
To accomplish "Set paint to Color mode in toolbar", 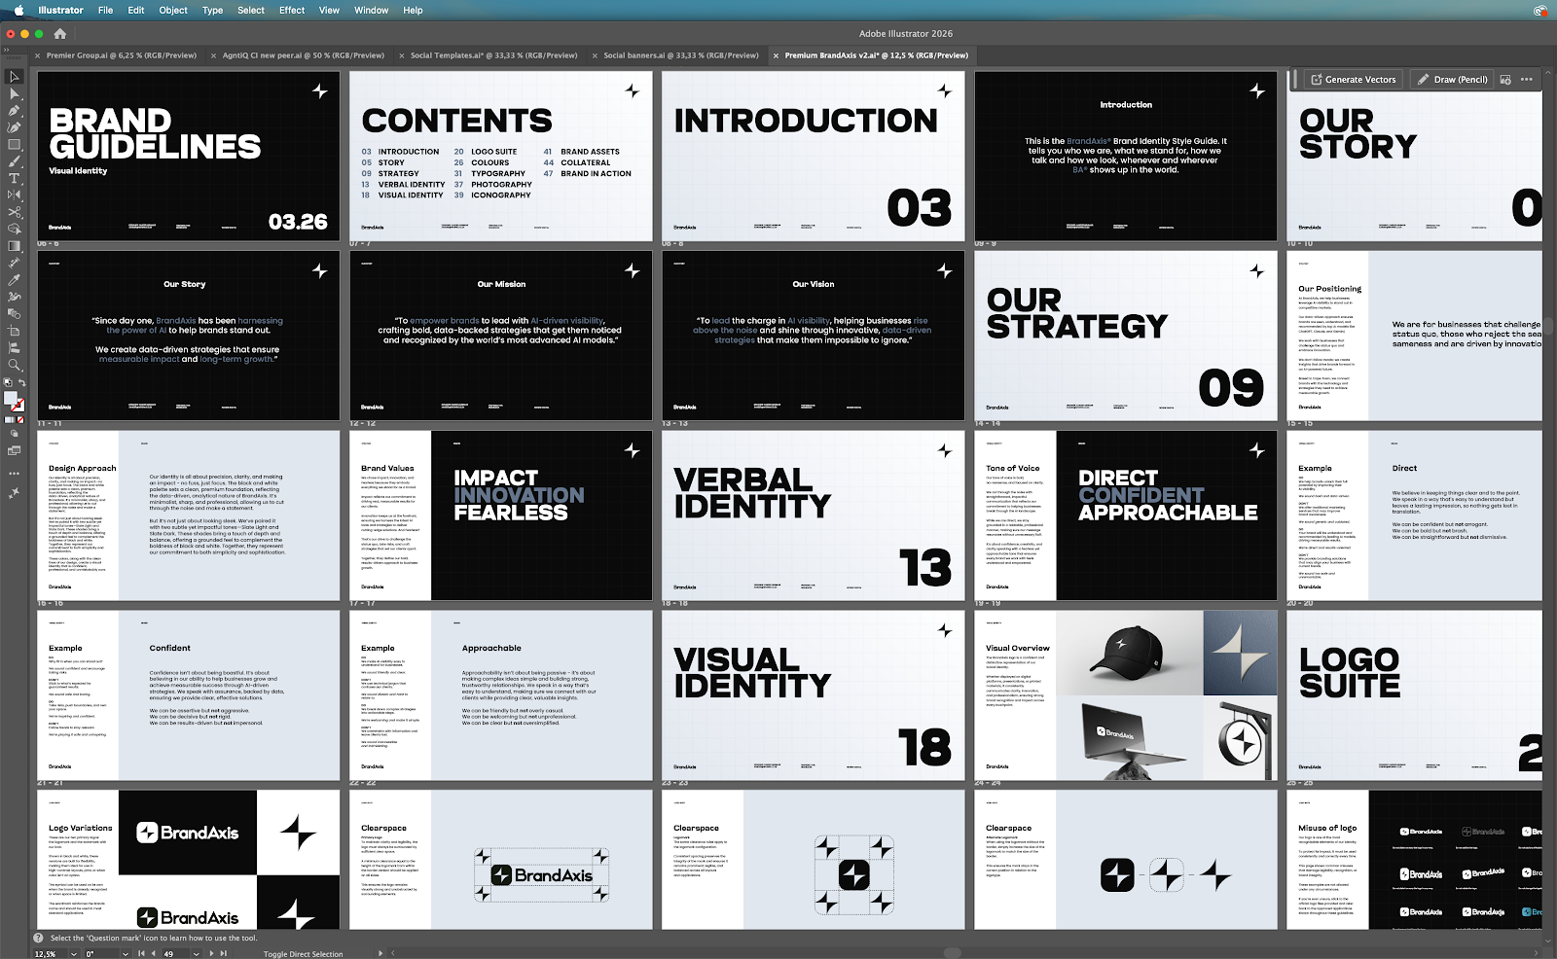I will tap(9, 420).
